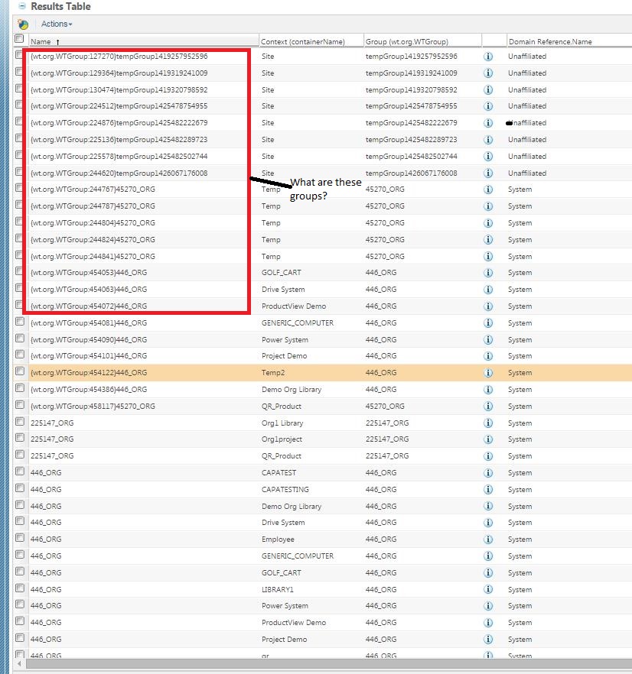
Task: Toggle the select-all checkbox in the header
Action: (19, 39)
